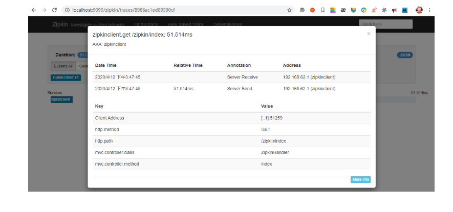Close the span detail dialog
453x212 pixels.
pos(369,34)
